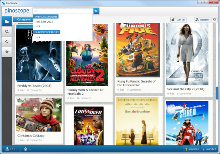Open the Sex and the City 2 poster
Viewport: 220px width, 154px height.
[x=187, y=54]
